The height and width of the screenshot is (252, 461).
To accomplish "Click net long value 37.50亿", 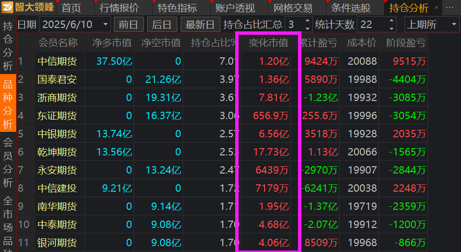I will (x=114, y=61).
